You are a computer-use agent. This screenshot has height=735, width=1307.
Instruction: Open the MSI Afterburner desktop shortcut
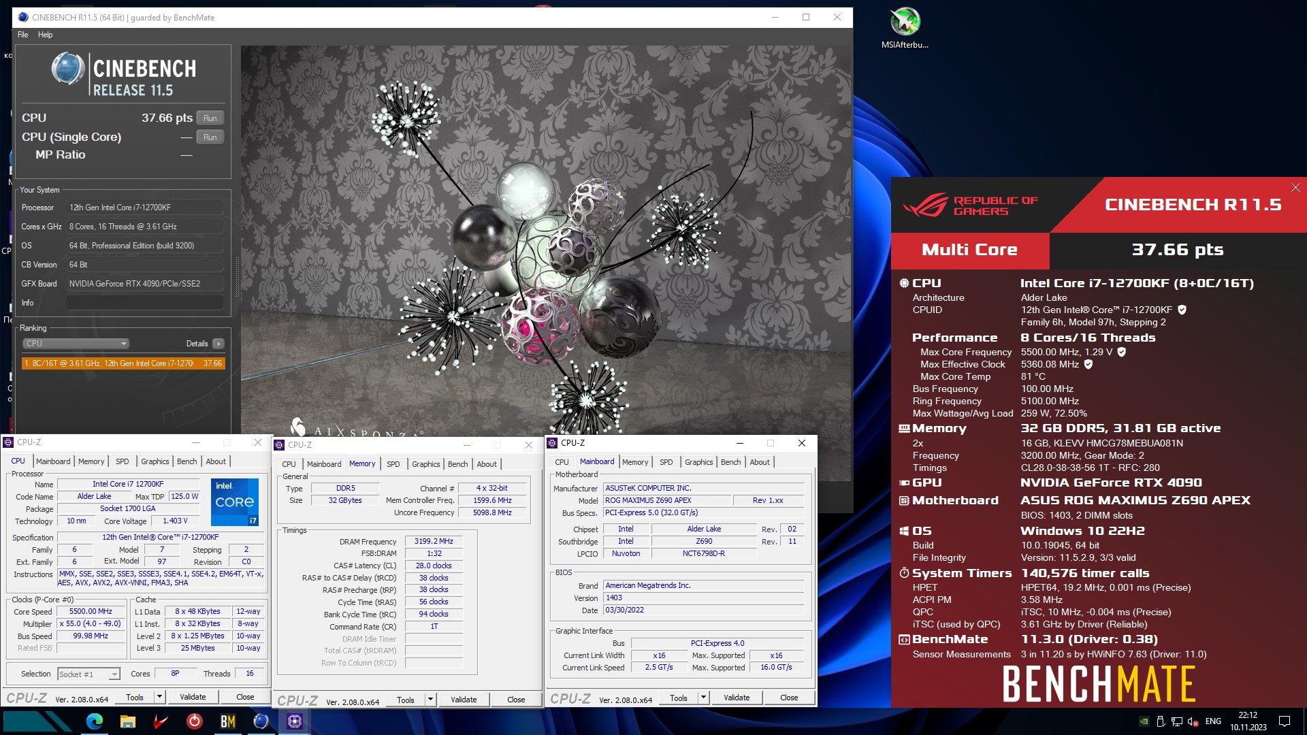click(905, 29)
